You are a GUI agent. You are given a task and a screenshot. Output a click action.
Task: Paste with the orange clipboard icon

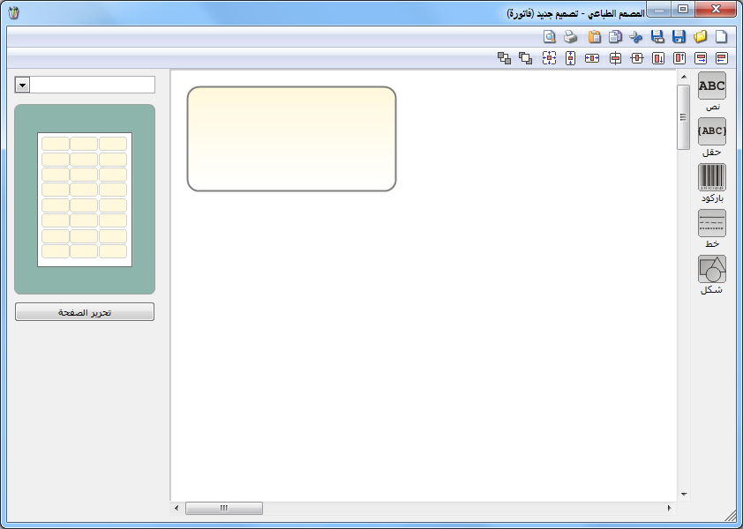[x=594, y=36]
